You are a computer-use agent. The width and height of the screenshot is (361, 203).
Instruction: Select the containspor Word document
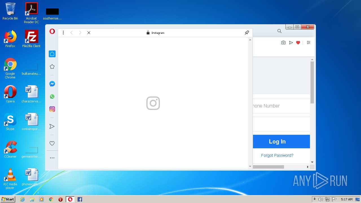tap(31, 122)
